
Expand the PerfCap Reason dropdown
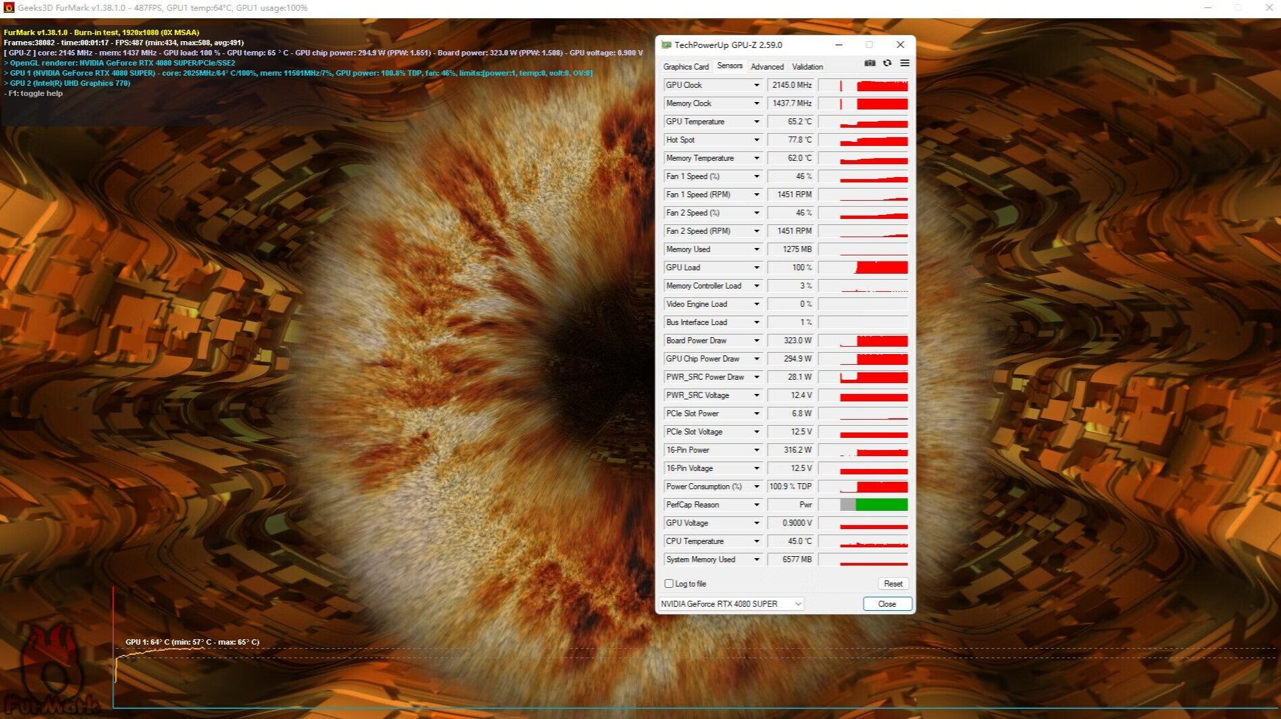point(757,505)
